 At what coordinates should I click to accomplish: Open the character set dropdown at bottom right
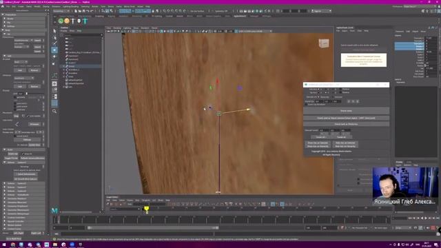click(x=360, y=228)
